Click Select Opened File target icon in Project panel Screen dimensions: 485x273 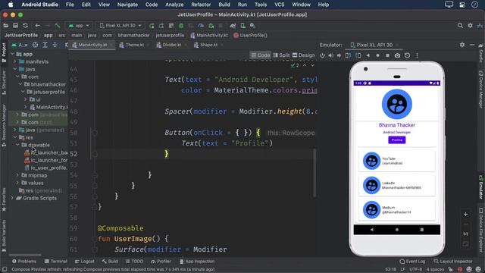[x=36, y=45]
